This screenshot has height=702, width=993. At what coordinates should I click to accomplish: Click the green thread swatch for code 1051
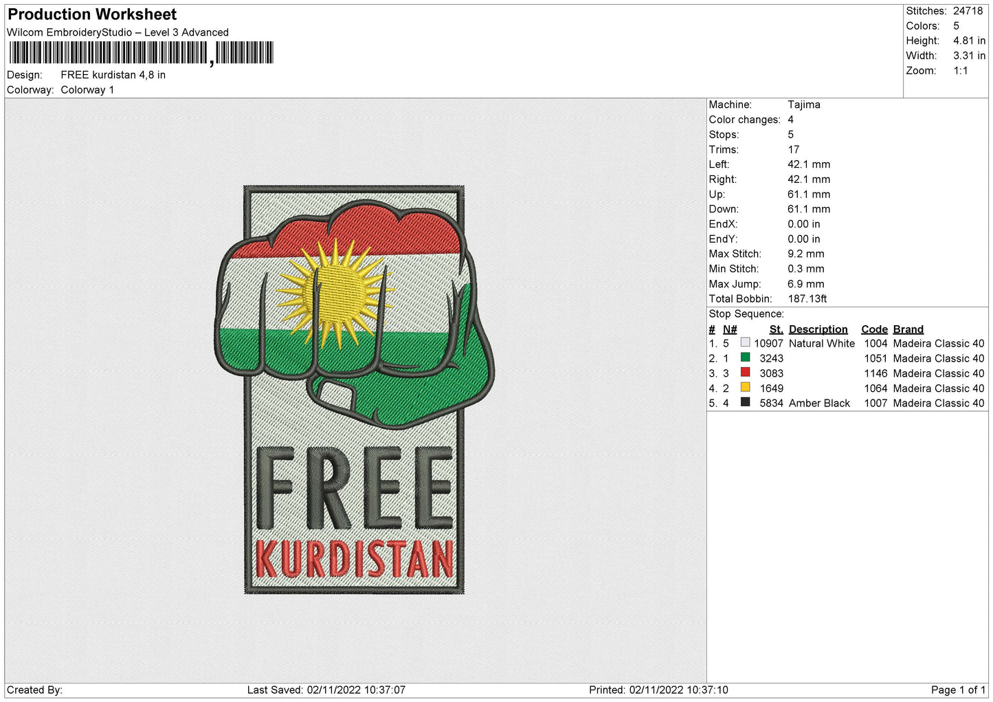click(x=745, y=358)
